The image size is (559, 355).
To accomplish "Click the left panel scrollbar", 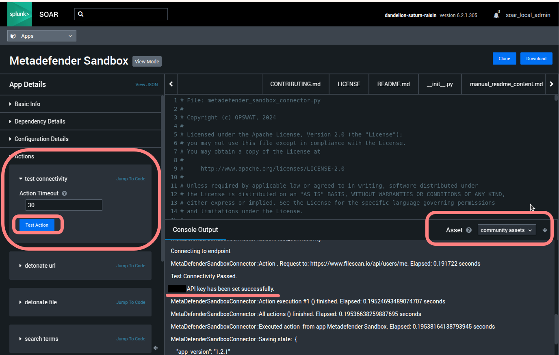I will click(162, 179).
